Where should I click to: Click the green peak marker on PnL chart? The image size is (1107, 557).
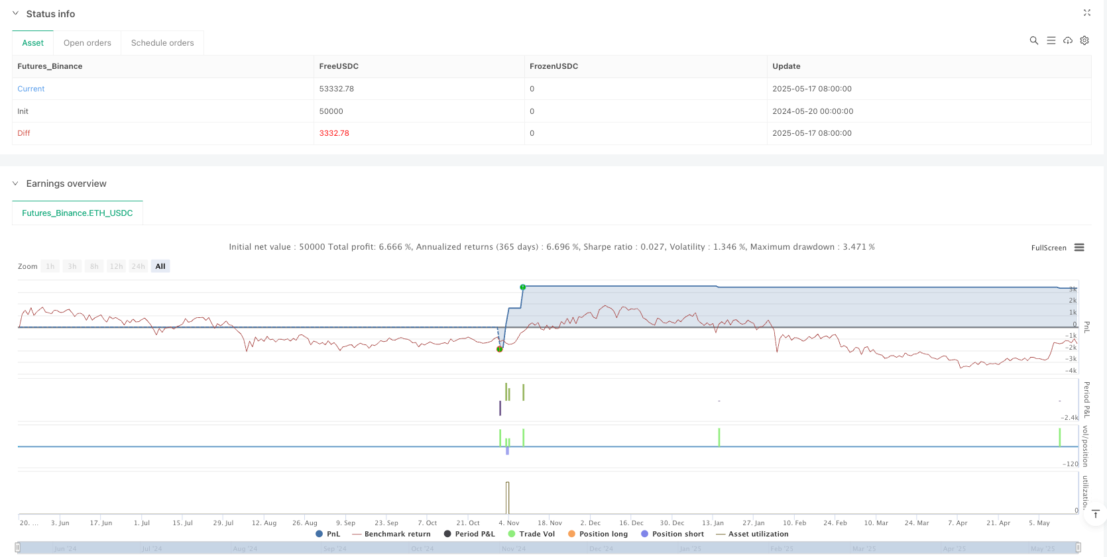[523, 287]
